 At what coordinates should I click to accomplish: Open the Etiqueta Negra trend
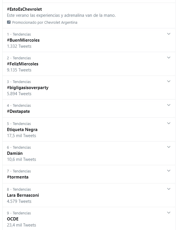[22, 130]
